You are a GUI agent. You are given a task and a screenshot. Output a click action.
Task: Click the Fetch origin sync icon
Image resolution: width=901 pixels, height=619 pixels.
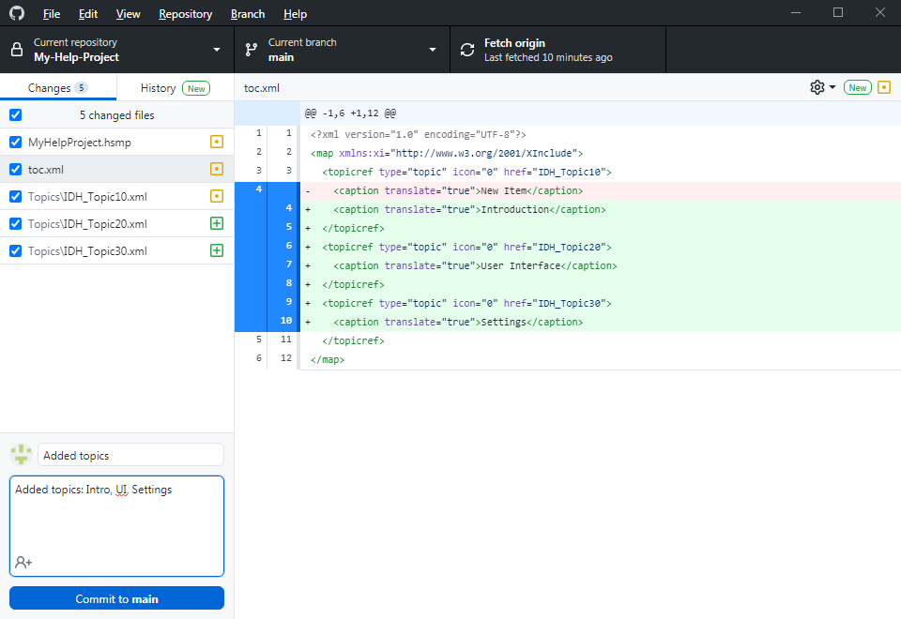tap(467, 50)
